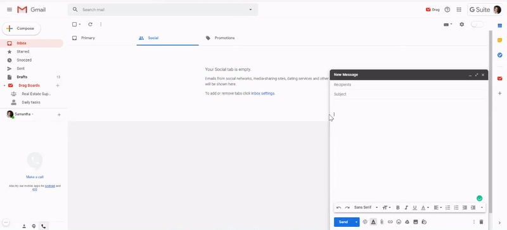Open the input tools keyboard dropdown
Screen dimensions: 507x230
(448, 24)
